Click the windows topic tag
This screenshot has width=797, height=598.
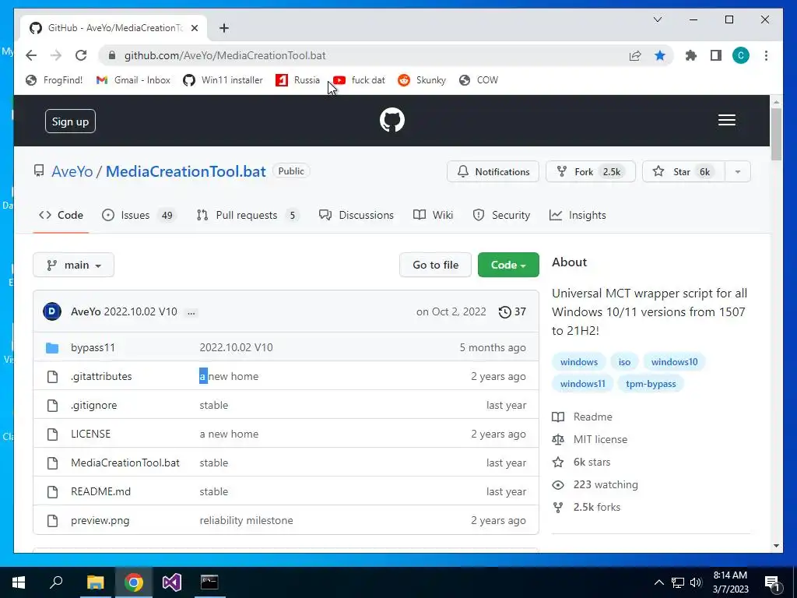click(579, 362)
